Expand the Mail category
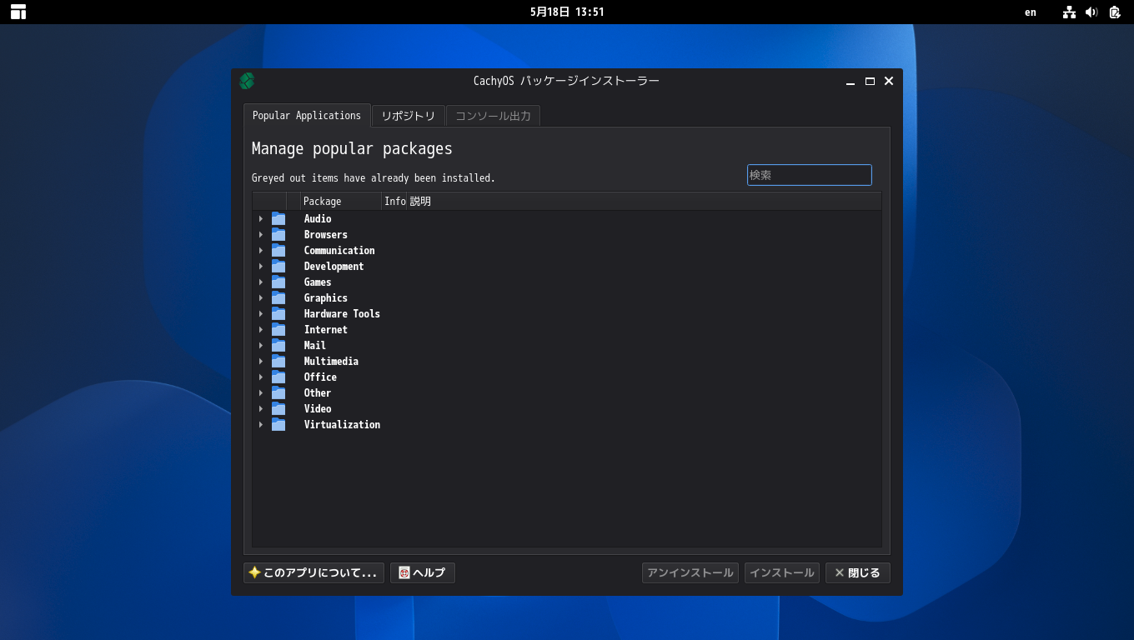1134x640 pixels. click(261, 345)
